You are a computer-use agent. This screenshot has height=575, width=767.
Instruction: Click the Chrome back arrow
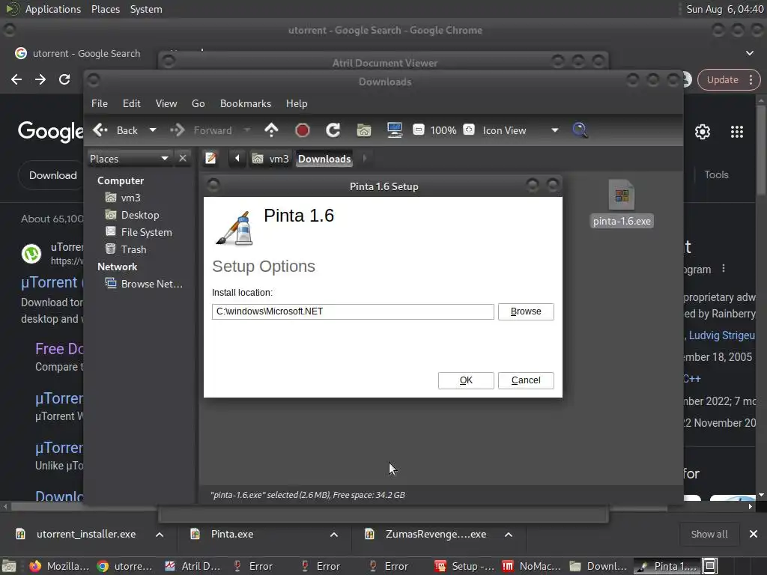[x=16, y=79]
